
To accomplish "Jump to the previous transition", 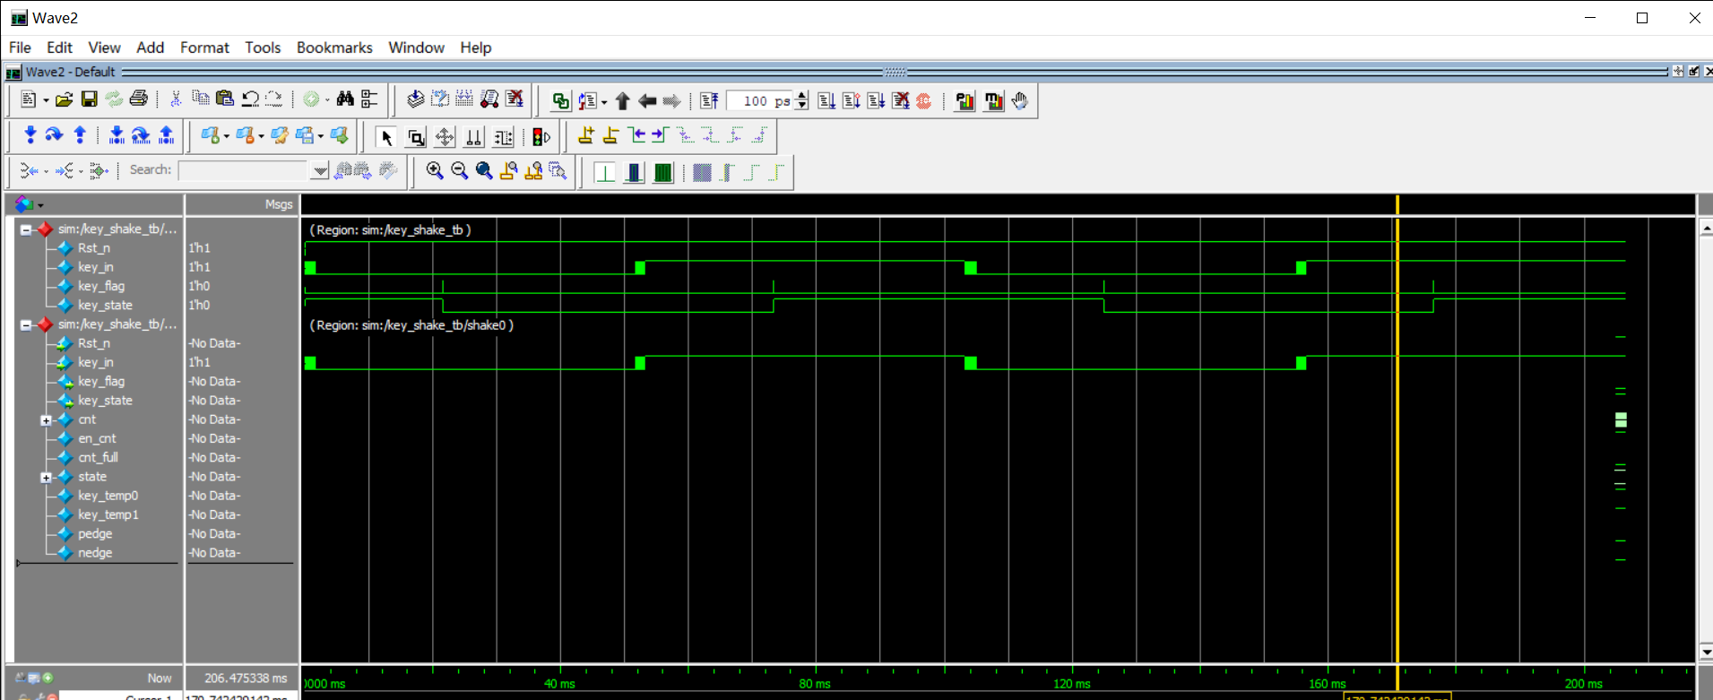I will pos(636,136).
